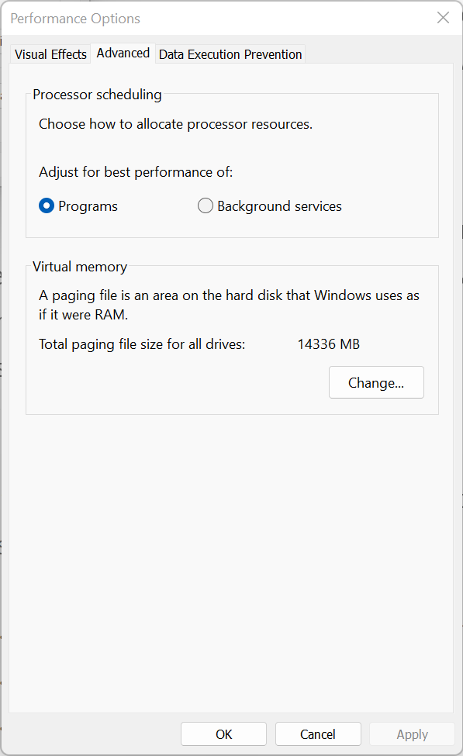
Task: Click the 14336 MB paging size value
Action: pyautogui.click(x=328, y=343)
